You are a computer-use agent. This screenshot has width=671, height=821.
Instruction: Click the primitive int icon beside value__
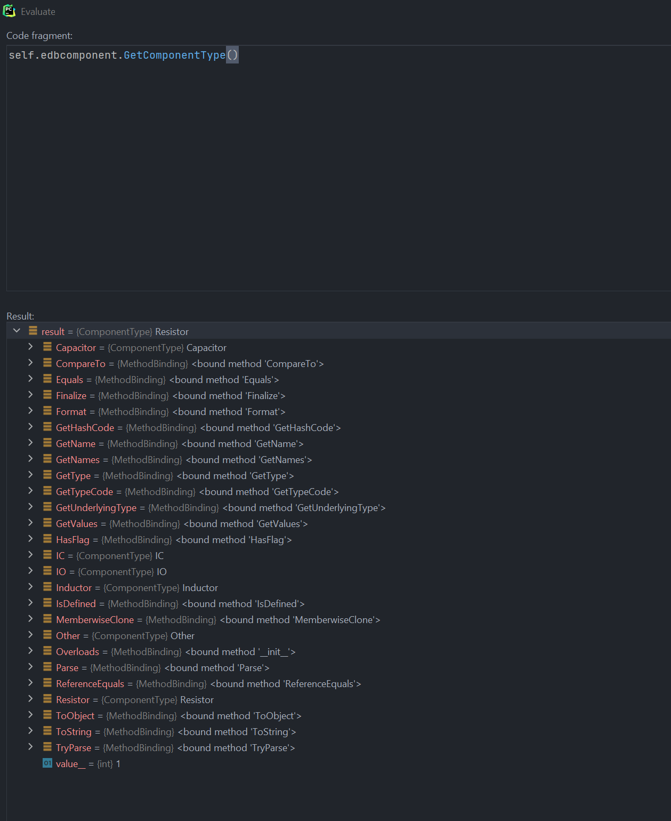47,763
